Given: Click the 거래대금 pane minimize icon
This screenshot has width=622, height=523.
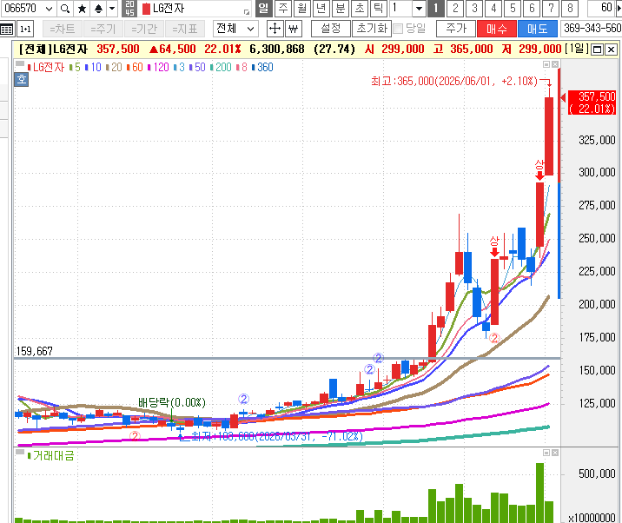Looking at the screenshot, I should (x=546, y=453).
